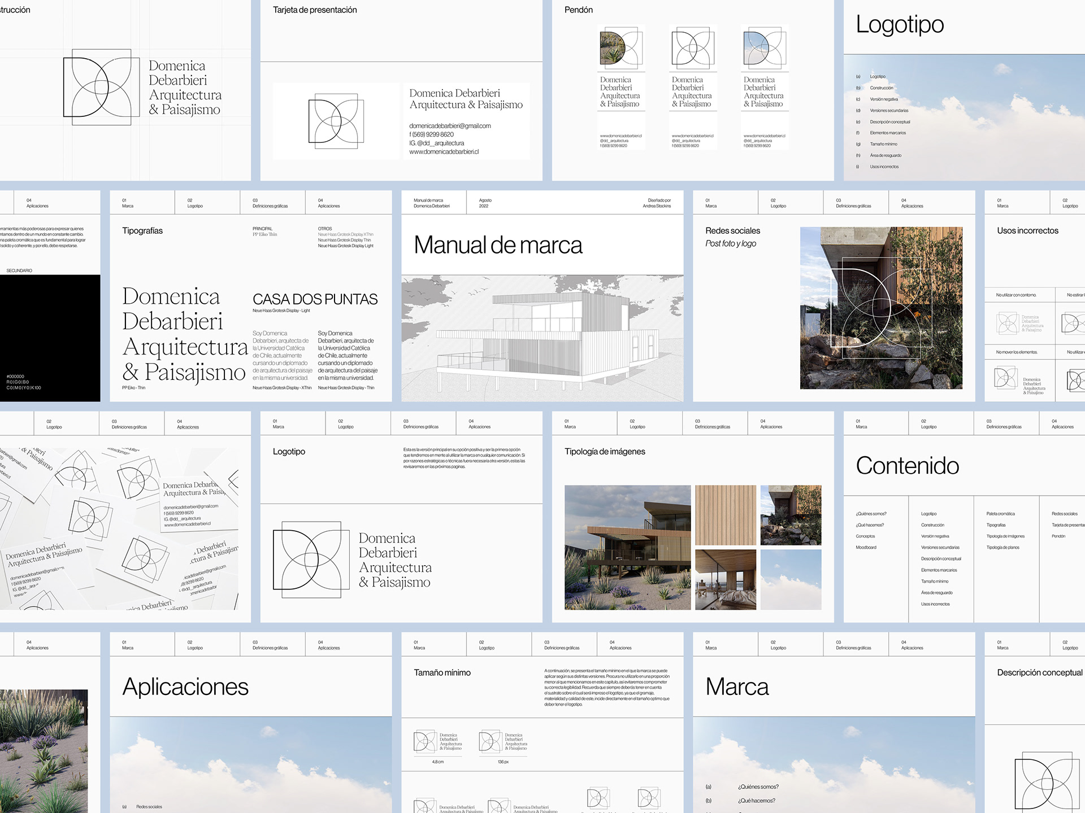Click the 'Contenido' slide heading
Viewport: 1085px width, 813px height.
pos(908,466)
